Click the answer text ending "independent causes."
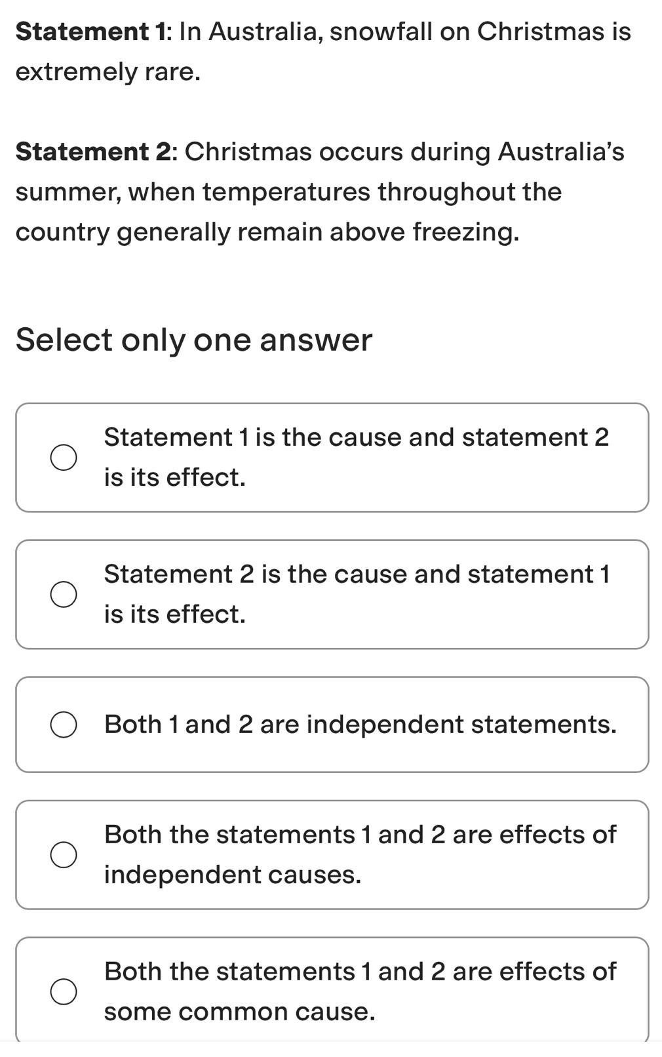Image resolution: width=662 pixels, height=1057 pixels. (233, 875)
